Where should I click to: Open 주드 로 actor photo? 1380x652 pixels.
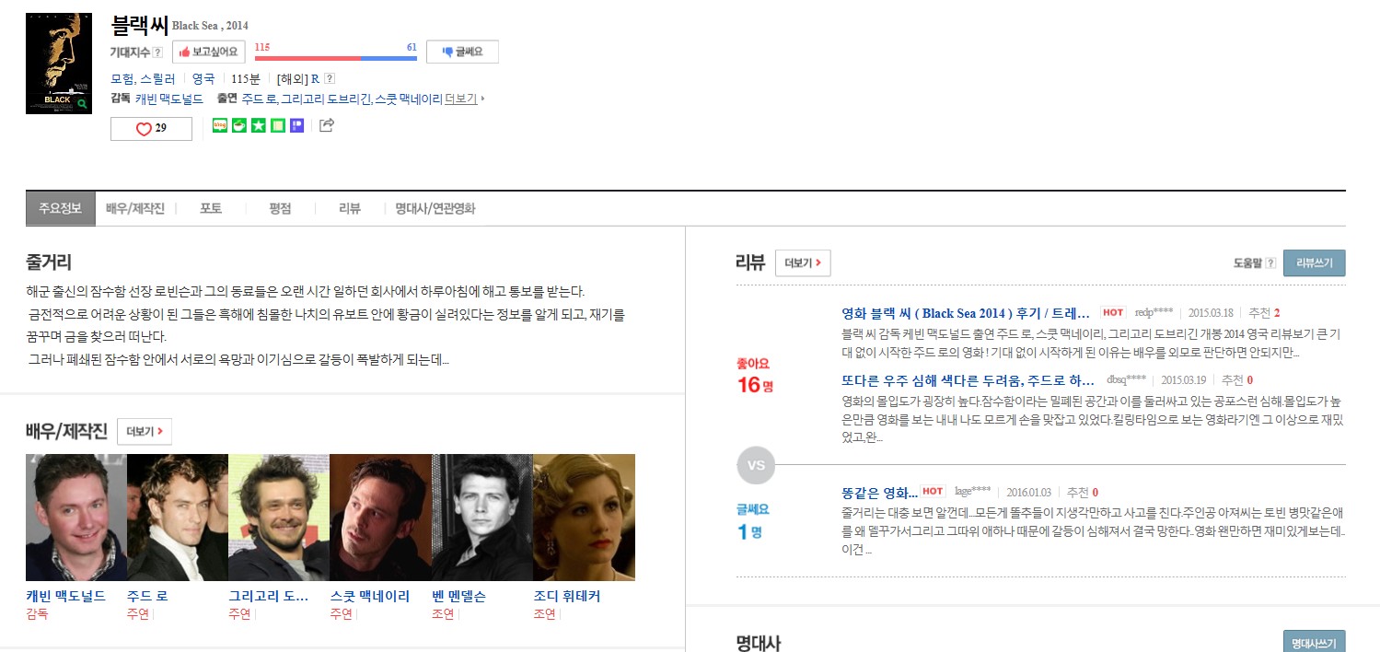point(178,518)
